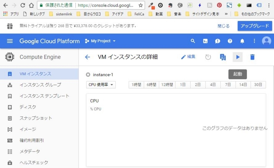This screenshot has width=274, height=168.
Task: Open その他のブックマーク folder
Action: pos(252,14)
